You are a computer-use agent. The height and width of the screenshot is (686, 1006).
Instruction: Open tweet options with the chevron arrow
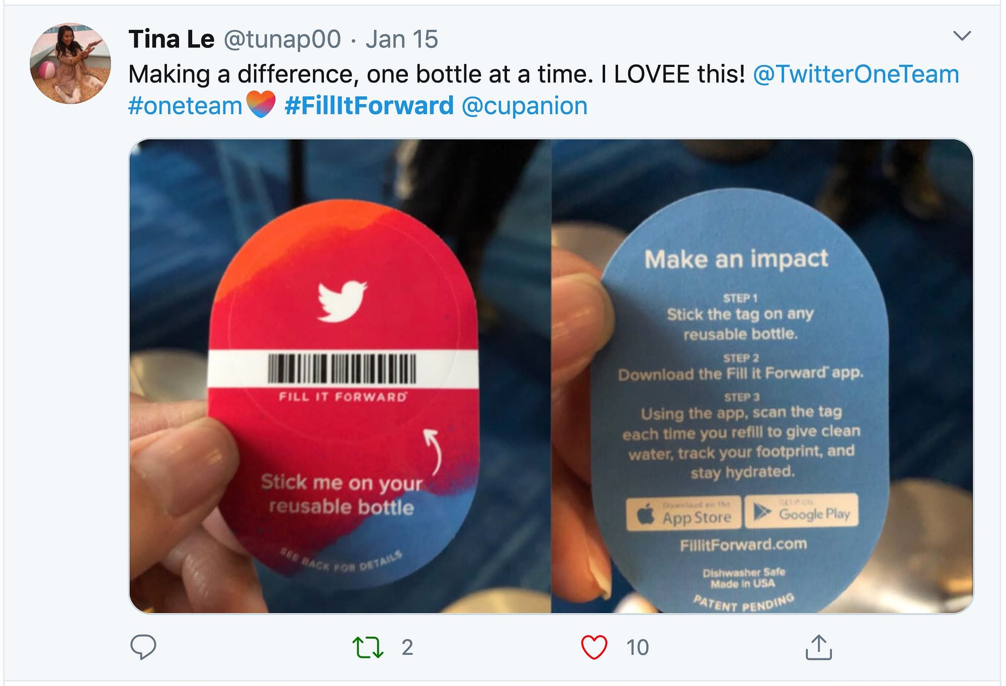tap(962, 36)
